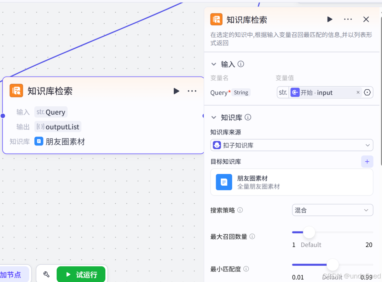The height and width of the screenshot is (282, 382).
Task: Run the knowledge retrieval node from the canvas card
Action: [x=176, y=91]
